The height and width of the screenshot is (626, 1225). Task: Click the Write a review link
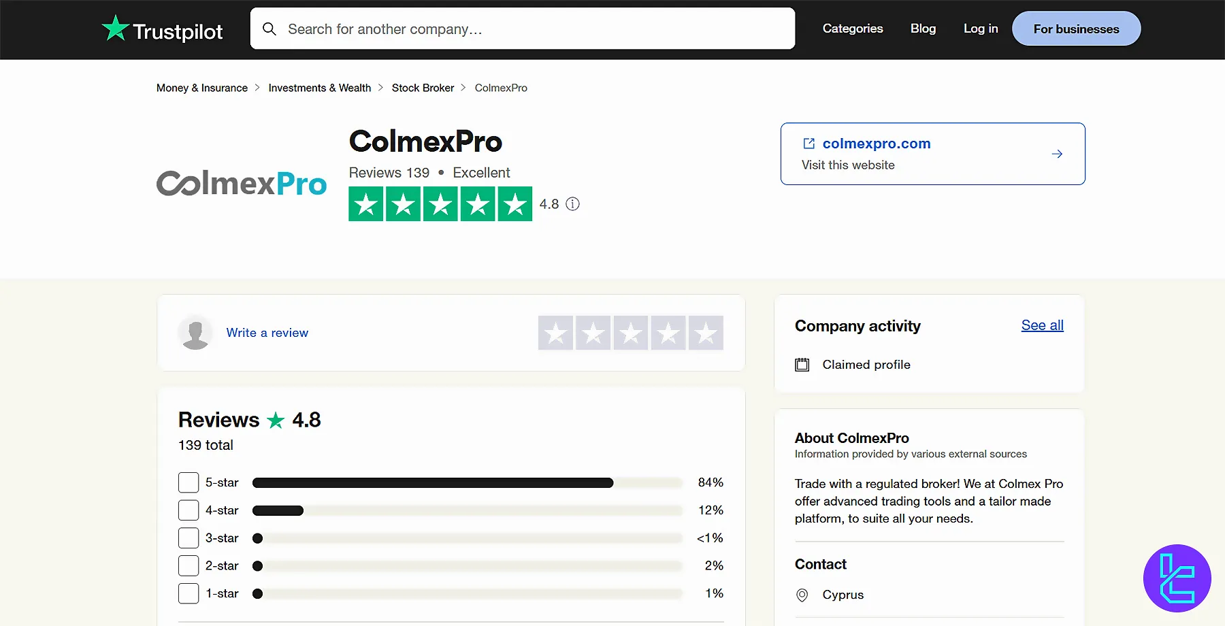(x=267, y=333)
